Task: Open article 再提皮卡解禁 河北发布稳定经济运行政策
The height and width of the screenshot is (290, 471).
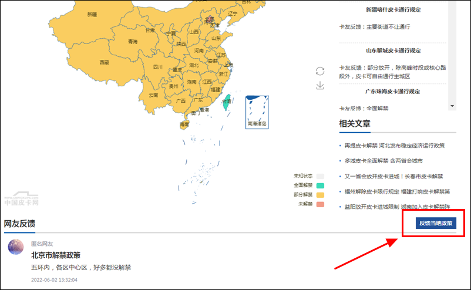Action: click(x=395, y=146)
